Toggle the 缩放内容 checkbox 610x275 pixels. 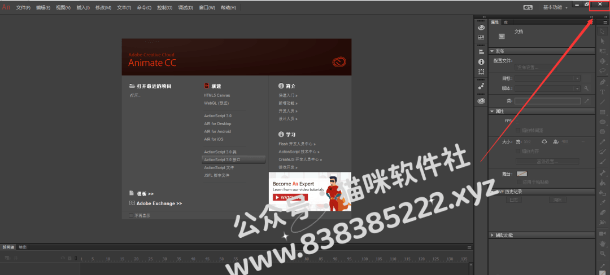click(518, 151)
